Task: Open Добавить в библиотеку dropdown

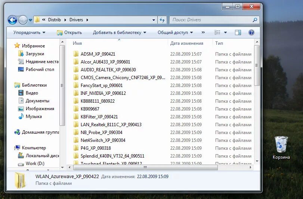Action: coord(120,32)
